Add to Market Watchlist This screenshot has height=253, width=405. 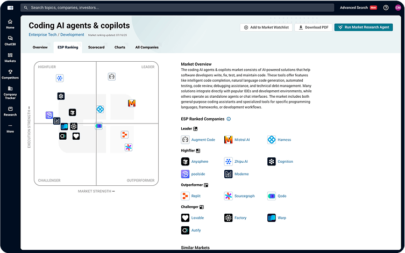(266, 27)
